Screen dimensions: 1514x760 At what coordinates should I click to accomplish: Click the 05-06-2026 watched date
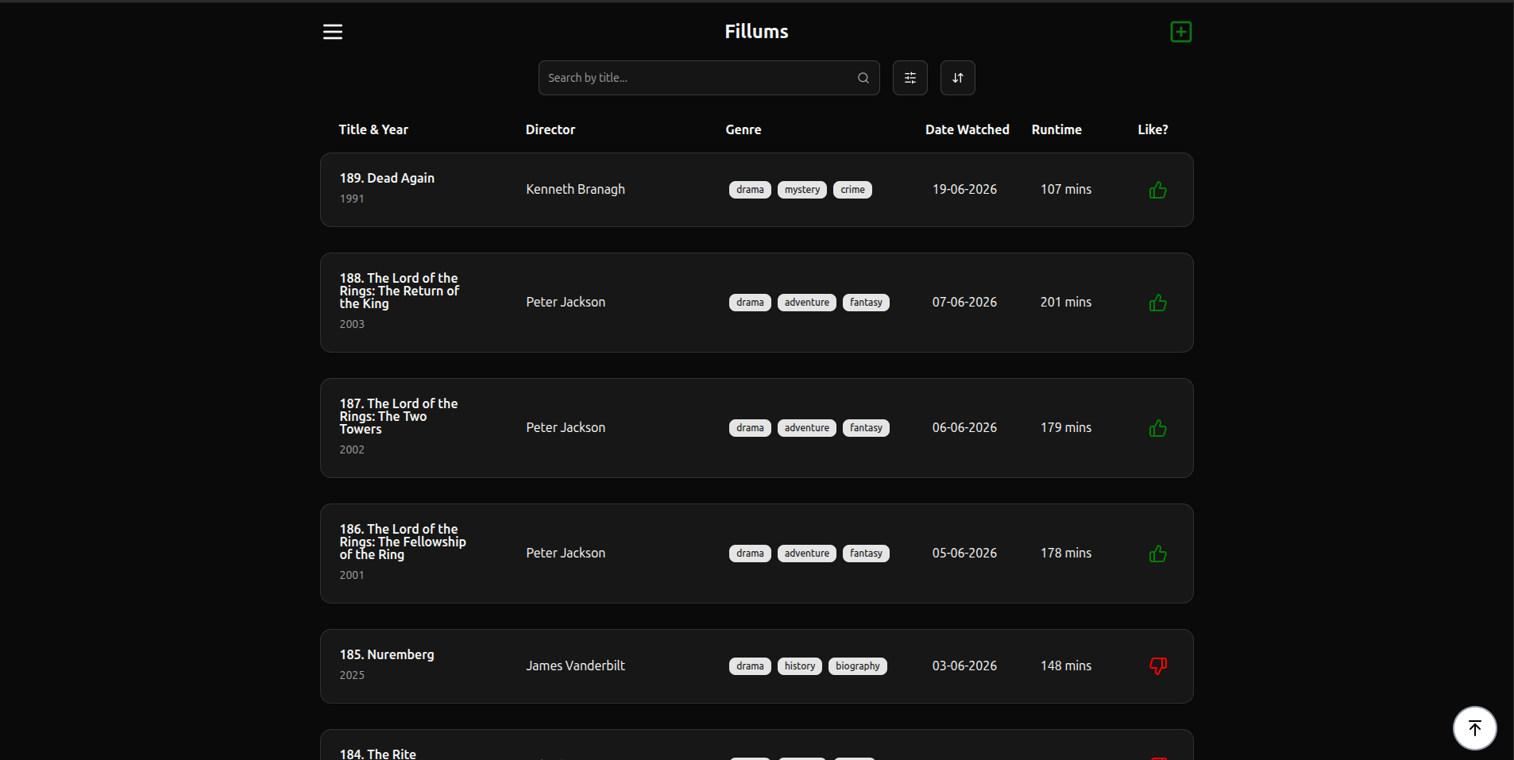pos(964,553)
